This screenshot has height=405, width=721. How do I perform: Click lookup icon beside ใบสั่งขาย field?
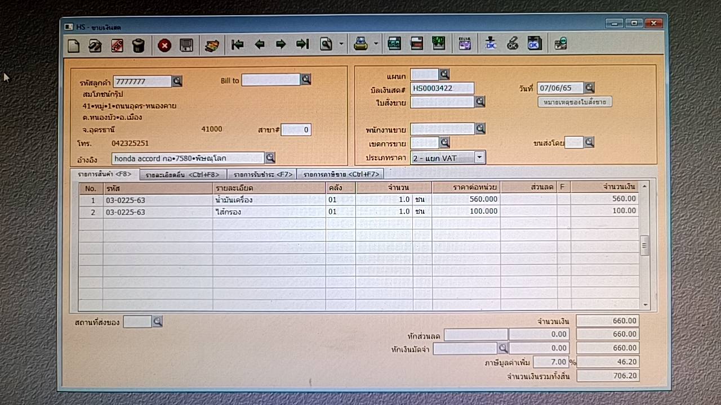pos(480,102)
